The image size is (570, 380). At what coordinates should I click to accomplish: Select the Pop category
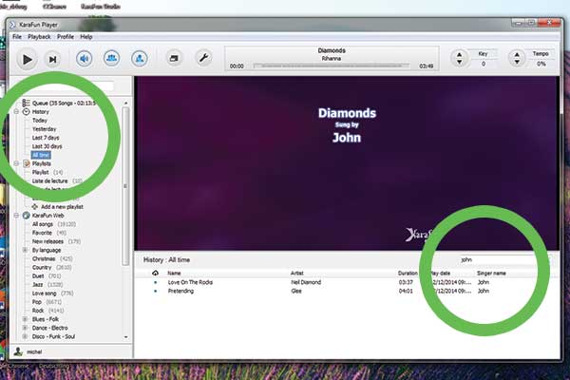pyautogui.click(x=47, y=302)
